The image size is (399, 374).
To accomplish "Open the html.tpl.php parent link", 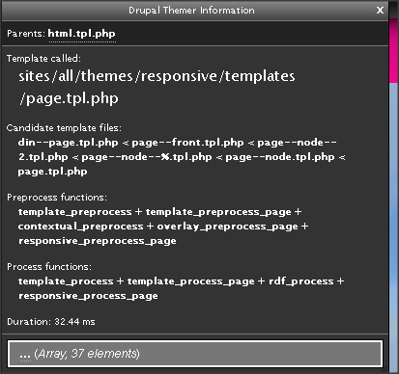I will (x=82, y=34).
